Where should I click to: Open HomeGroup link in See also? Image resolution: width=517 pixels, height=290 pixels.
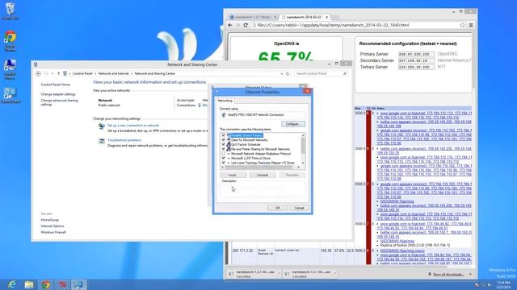pos(50,220)
